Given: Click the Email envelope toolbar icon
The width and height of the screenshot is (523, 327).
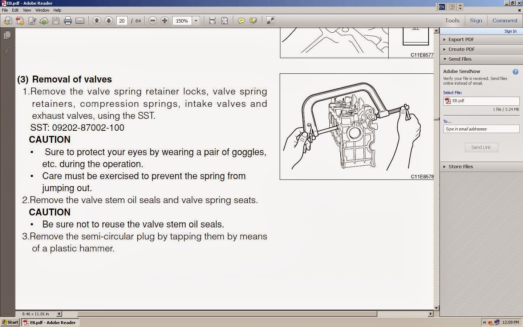Looking at the screenshot, I should 80,21.
